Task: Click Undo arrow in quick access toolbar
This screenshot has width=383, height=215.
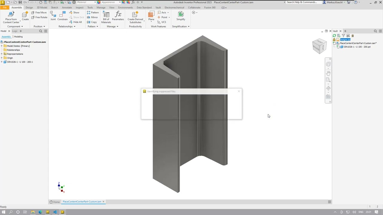Action: 25,2
